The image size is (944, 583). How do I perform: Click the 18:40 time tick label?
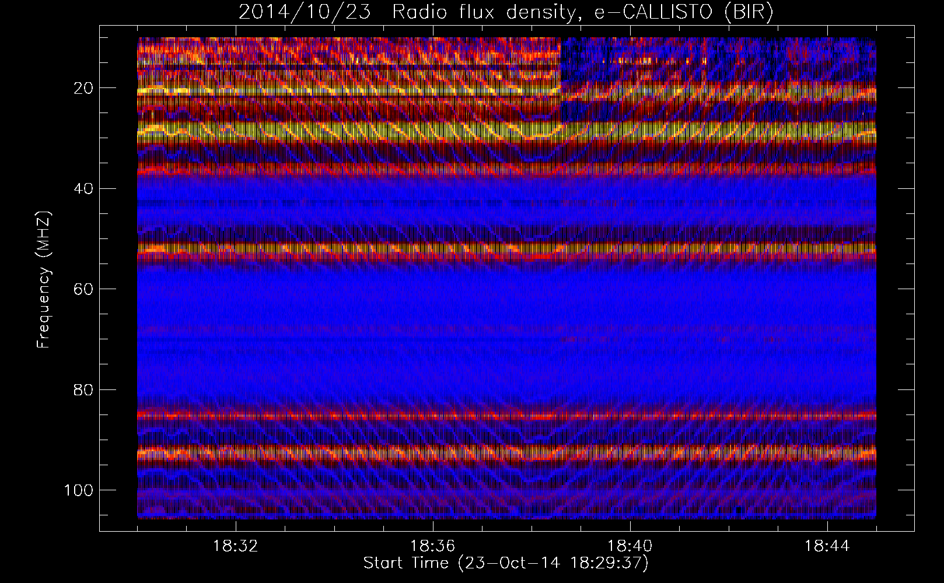(x=630, y=546)
